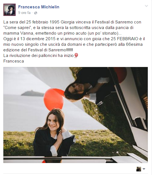Open Francesca Michelin's profile picture thumbnail

9,10
